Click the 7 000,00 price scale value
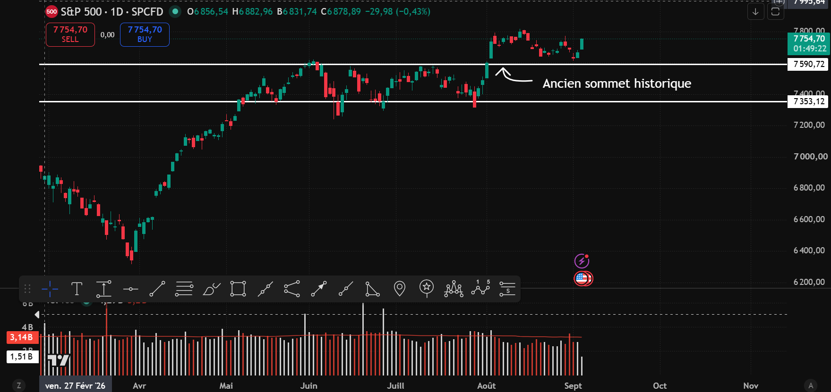 point(811,157)
